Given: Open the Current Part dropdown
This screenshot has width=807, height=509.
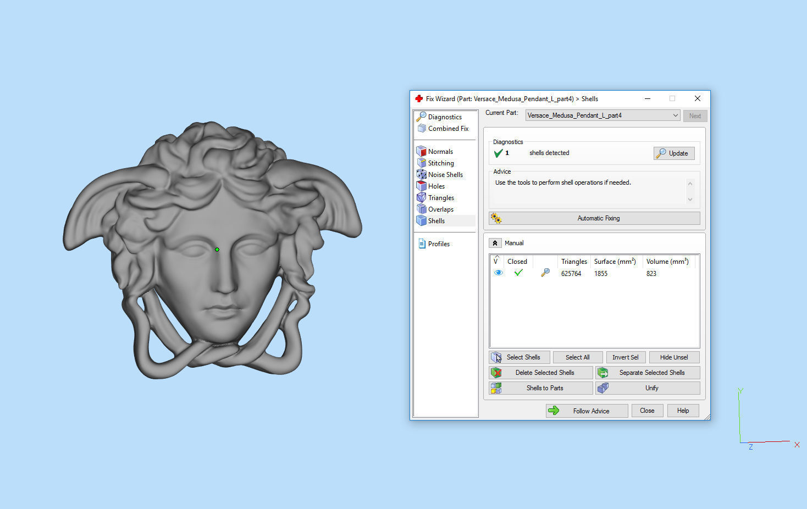Looking at the screenshot, I should pos(603,115).
